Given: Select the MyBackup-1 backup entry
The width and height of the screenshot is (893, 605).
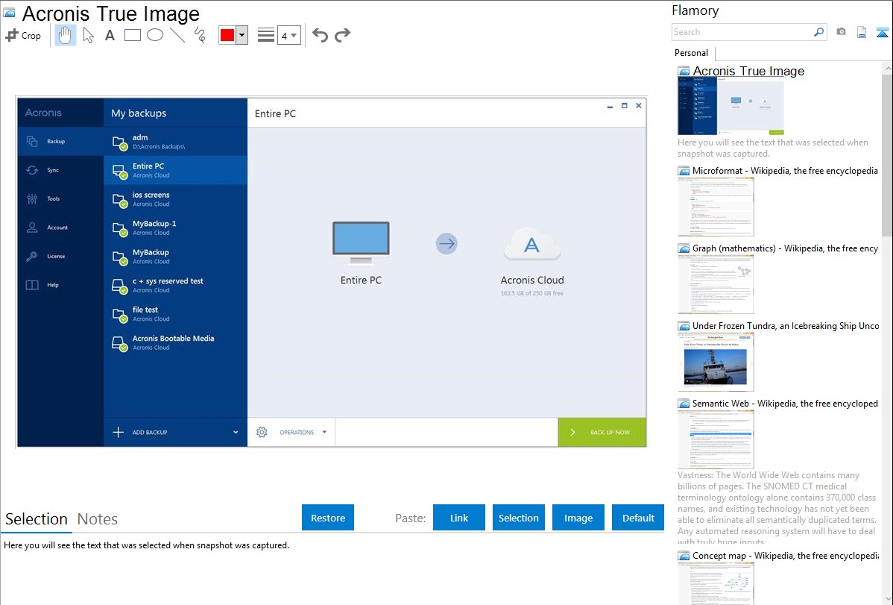Looking at the screenshot, I should coord(175,228).
